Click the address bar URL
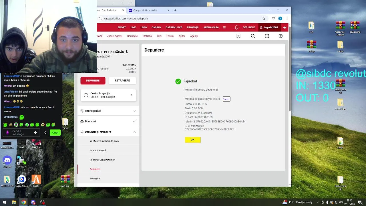The height and width of the screenshot is (206, 366). pyautogui.click(x=126, y=18)
